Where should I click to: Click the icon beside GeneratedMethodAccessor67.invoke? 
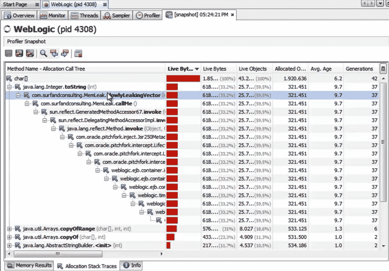[45, 112]
